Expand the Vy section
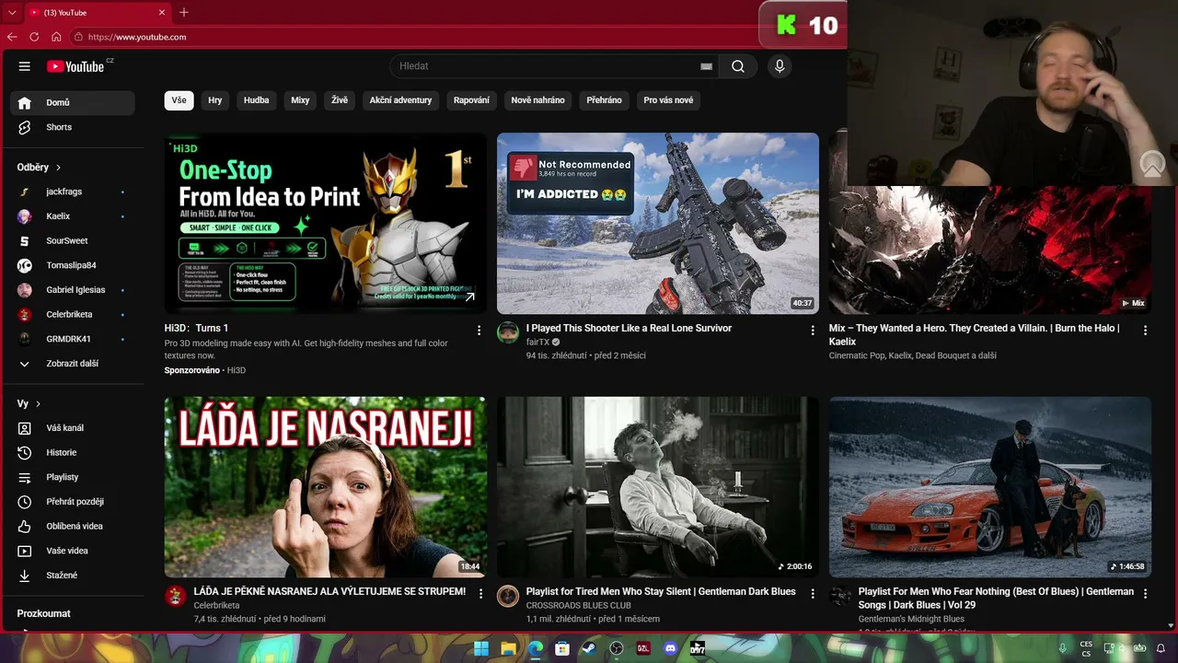 (x=29, y=403)
